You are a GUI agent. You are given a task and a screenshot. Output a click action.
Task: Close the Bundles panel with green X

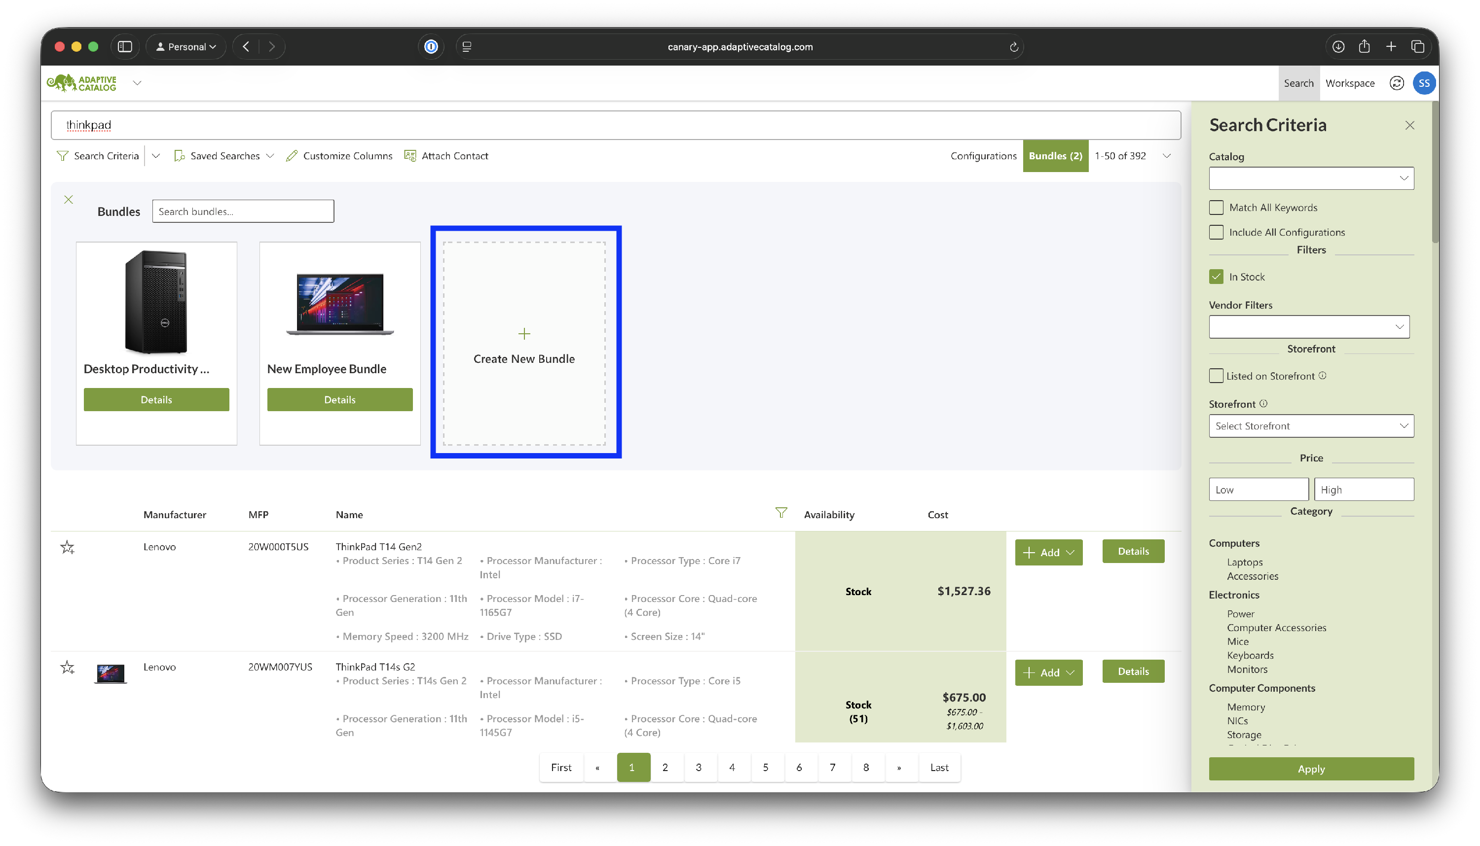pyautogui.click(x=69, y=200)
